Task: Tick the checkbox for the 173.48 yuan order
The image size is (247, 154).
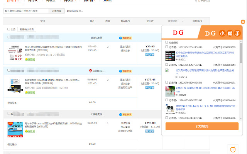Action: pos(8,70)
